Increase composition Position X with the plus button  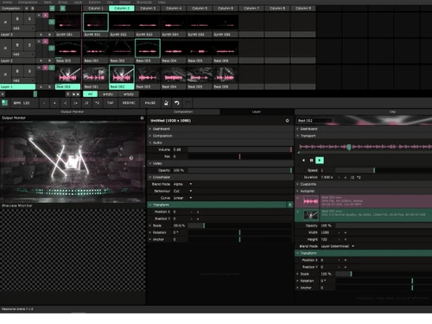click(x=198, y=212)
